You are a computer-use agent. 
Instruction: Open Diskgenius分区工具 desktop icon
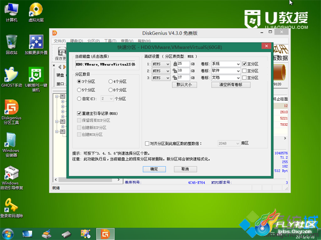11,112
